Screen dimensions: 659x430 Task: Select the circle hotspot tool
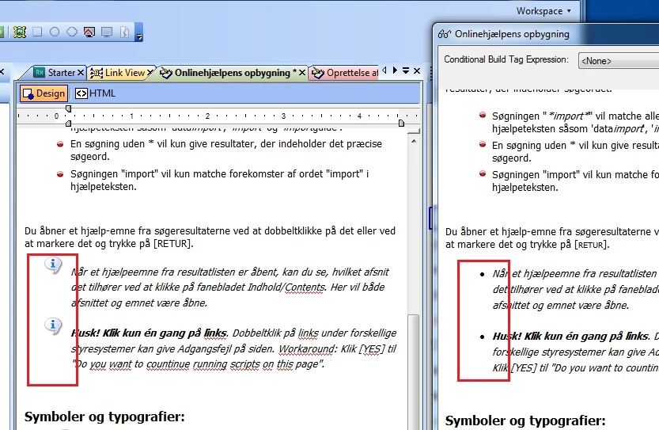coord(55,32)
